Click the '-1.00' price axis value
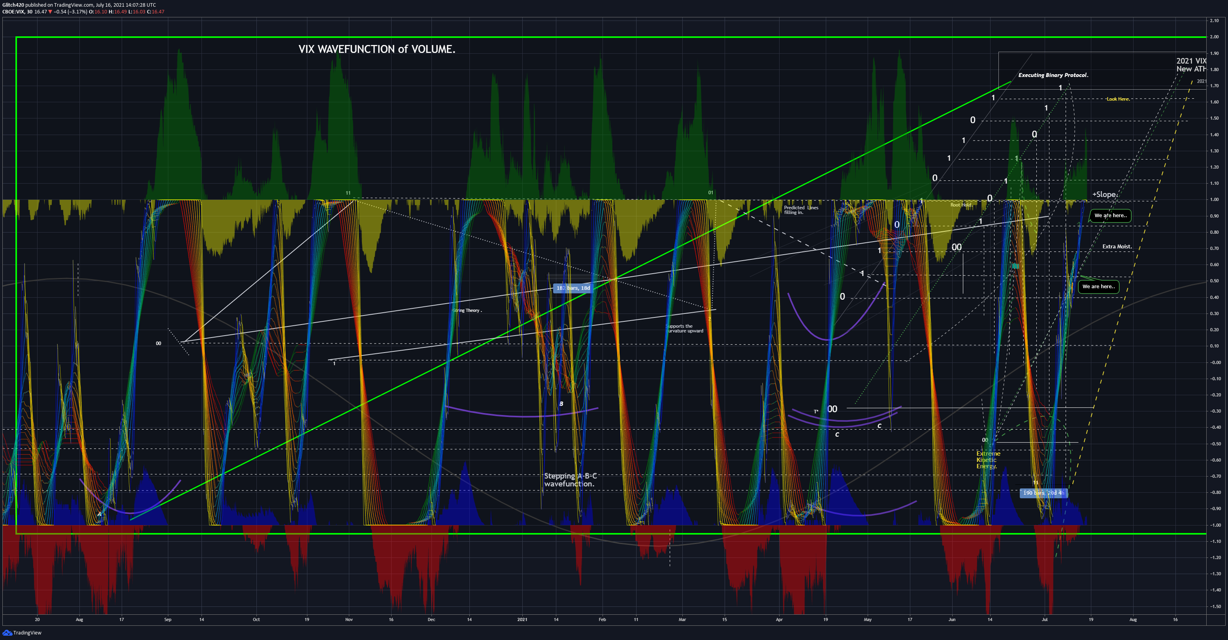Image resolution: width=1228 pixels, height=640 pixels. 1215,525
